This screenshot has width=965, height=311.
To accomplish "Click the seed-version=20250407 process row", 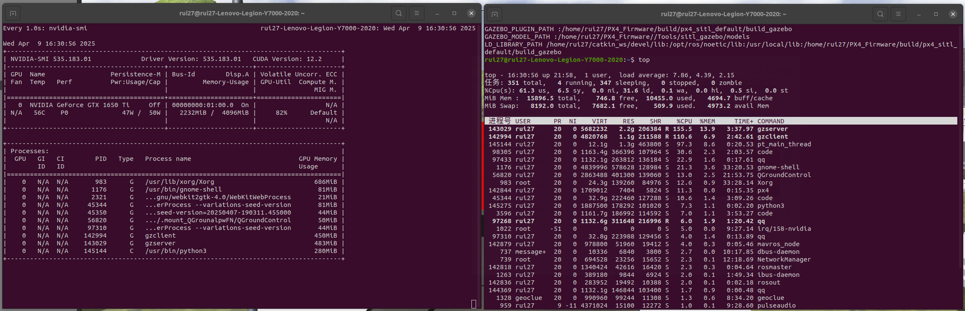I will [174, 212].
